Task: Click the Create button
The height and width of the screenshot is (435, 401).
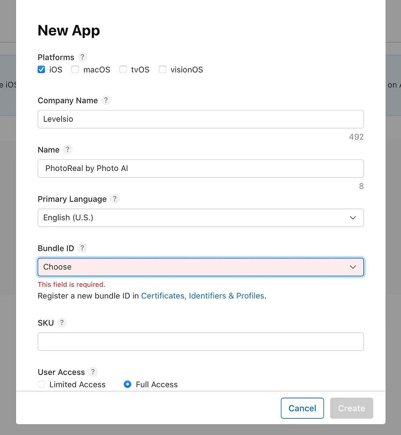Action: click(x=351, y=408)
